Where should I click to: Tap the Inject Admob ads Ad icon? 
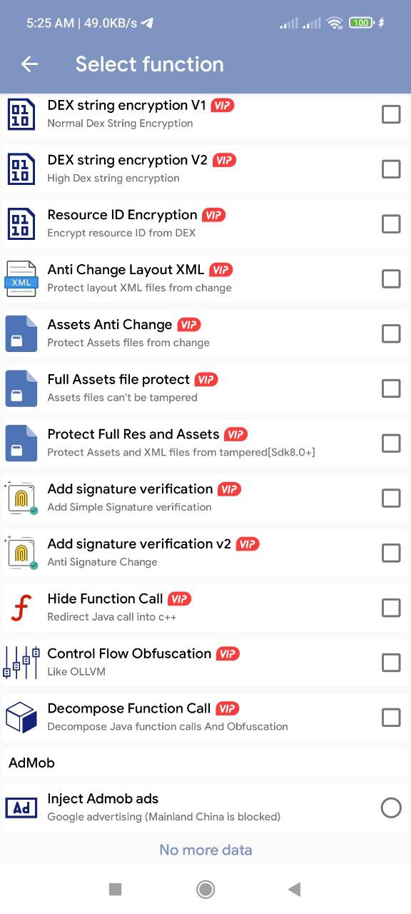(x=21, y=808)
